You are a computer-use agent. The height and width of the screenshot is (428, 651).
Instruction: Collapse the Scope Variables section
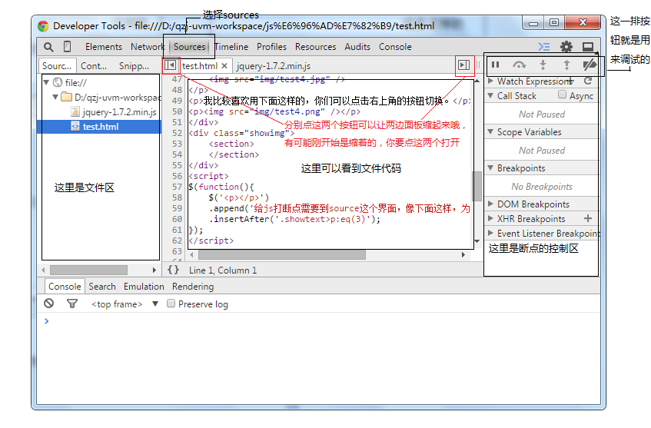coord(490,131)
